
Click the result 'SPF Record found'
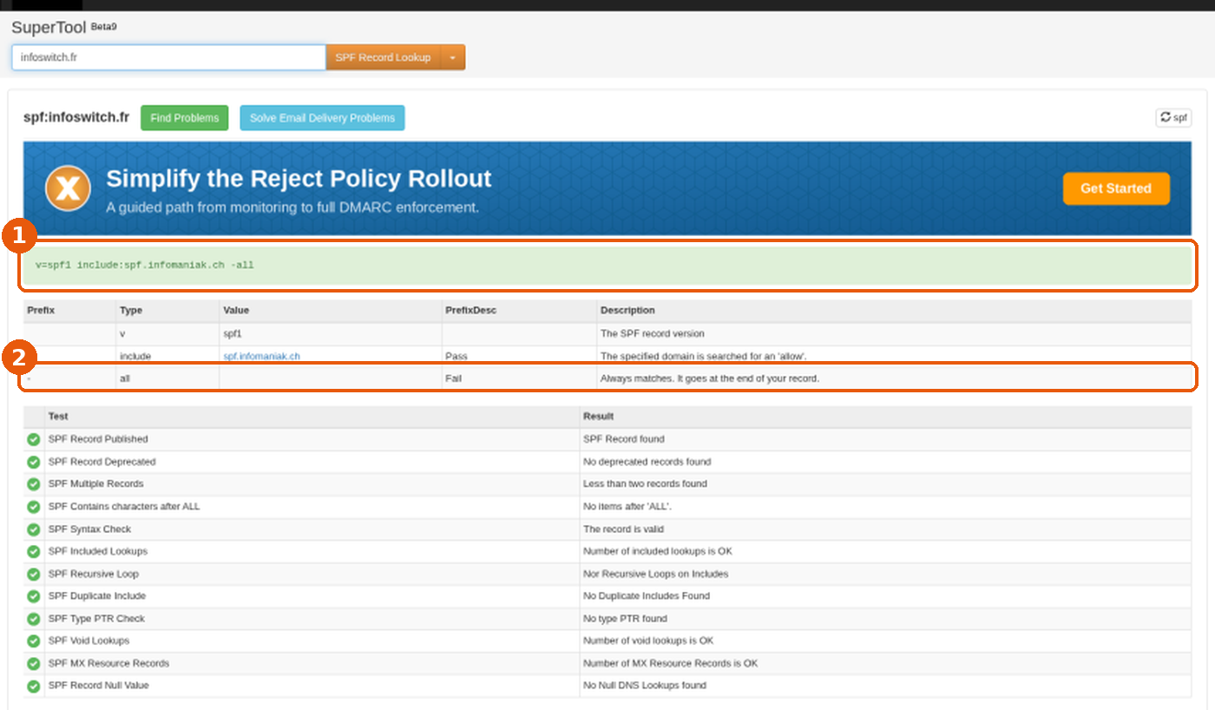pyautogui.click(x=624, y=439)
